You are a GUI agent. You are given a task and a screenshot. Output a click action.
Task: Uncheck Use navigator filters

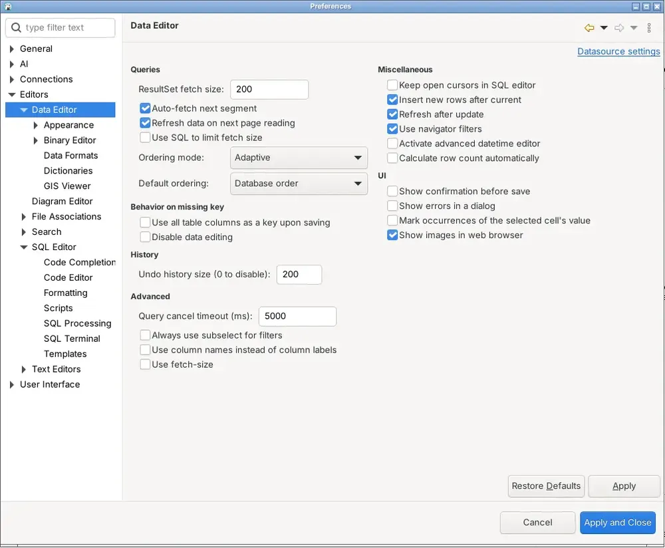tap(392, 129)
